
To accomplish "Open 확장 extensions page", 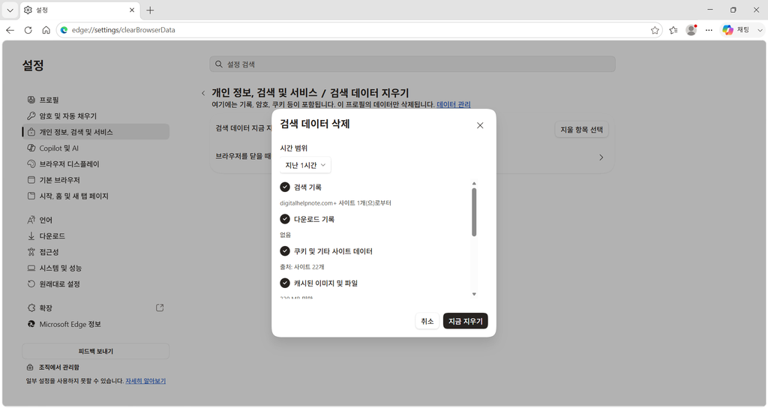I will click(x=96, y=308).
